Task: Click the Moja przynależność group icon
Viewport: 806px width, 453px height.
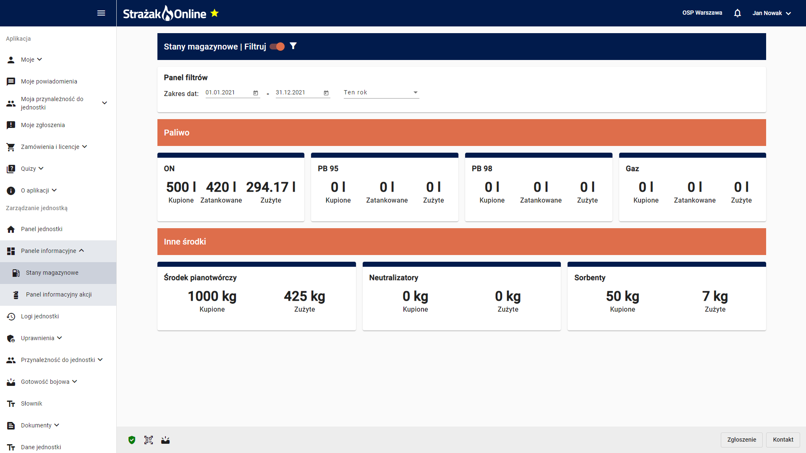Action: coord(11,103)
